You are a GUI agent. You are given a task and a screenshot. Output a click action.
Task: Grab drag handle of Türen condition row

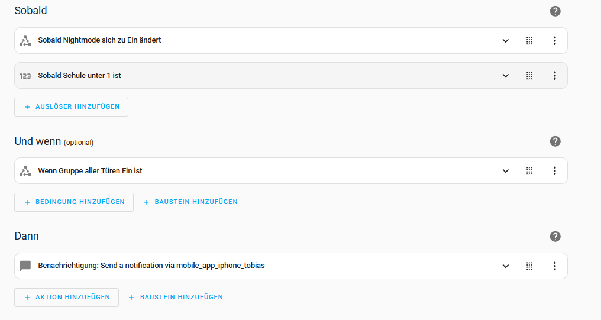click(529, 171)
